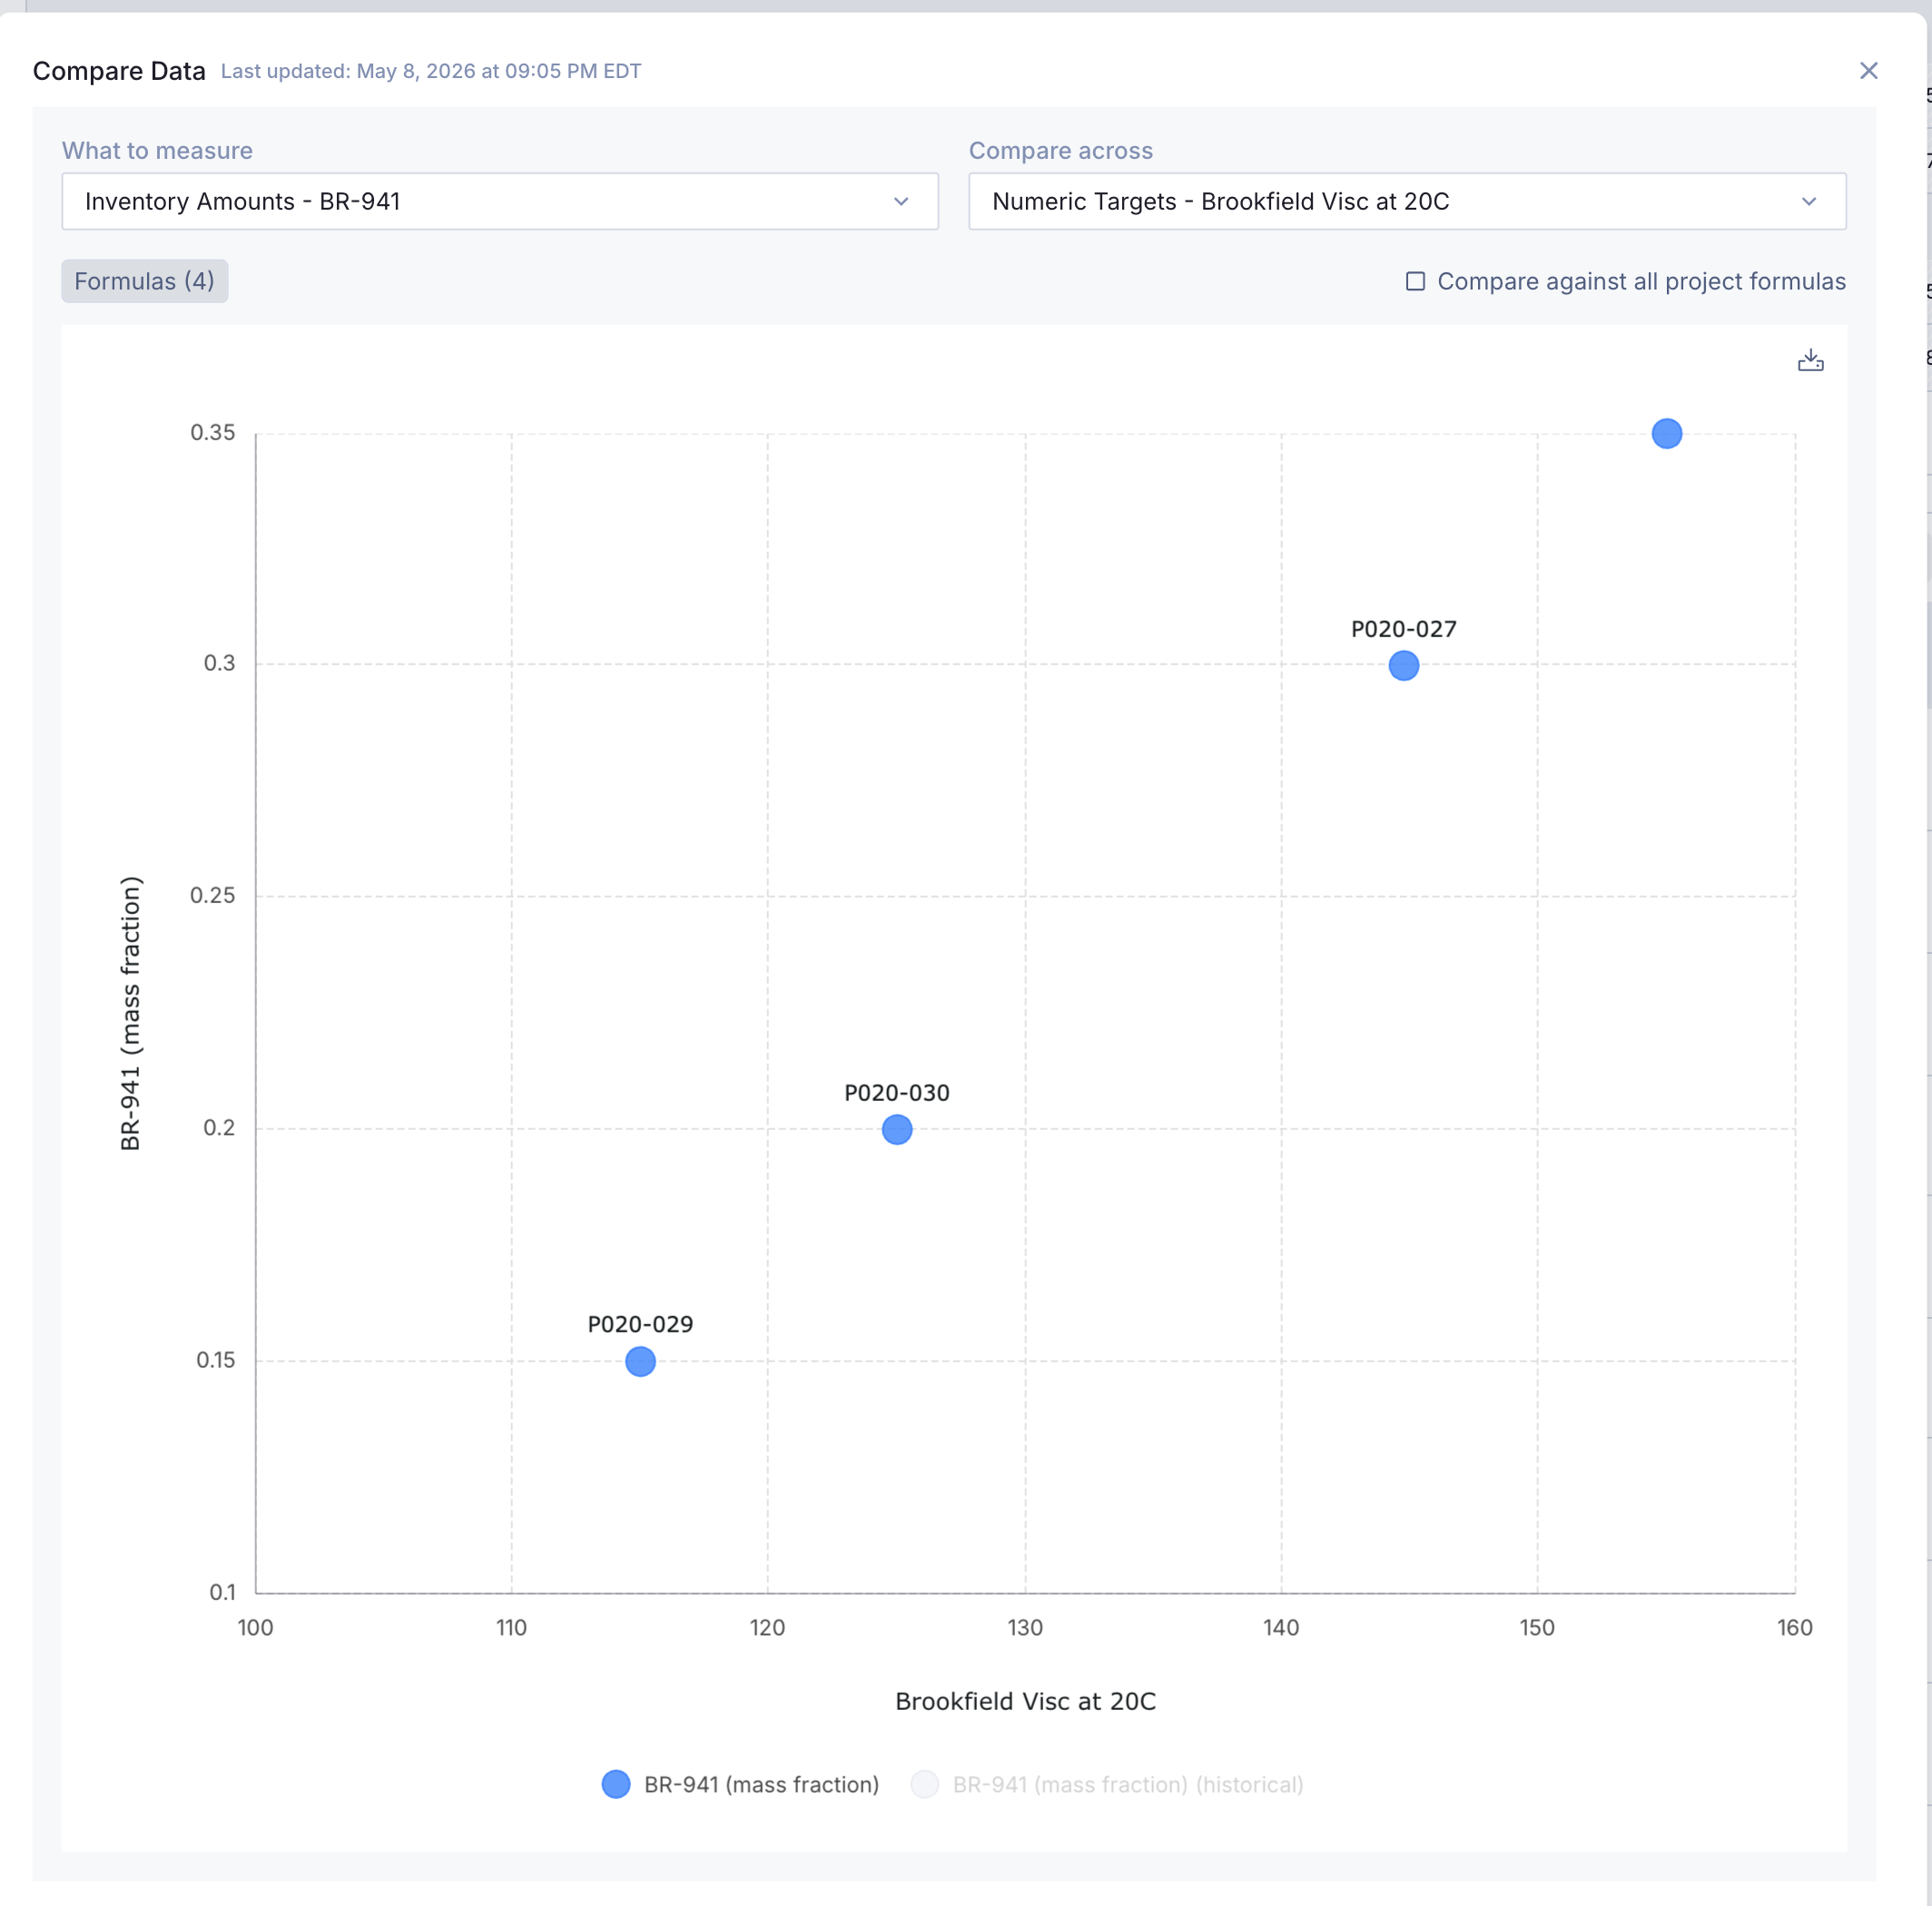
Task: Download the chart via export icon
Action: [1810, 361]
